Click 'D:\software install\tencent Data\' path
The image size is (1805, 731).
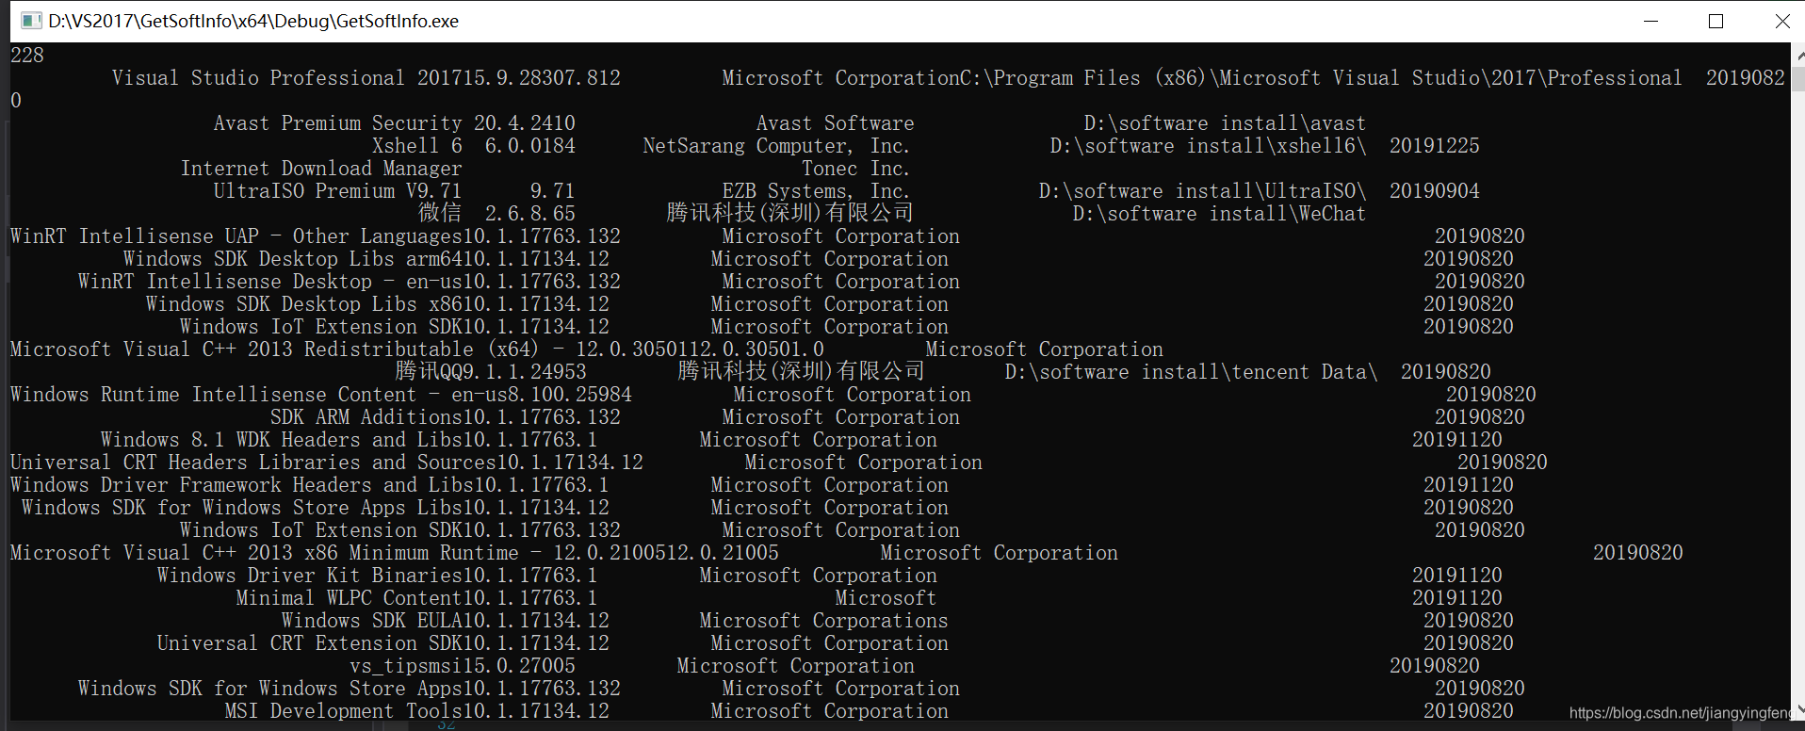[x=1191, y=371]
